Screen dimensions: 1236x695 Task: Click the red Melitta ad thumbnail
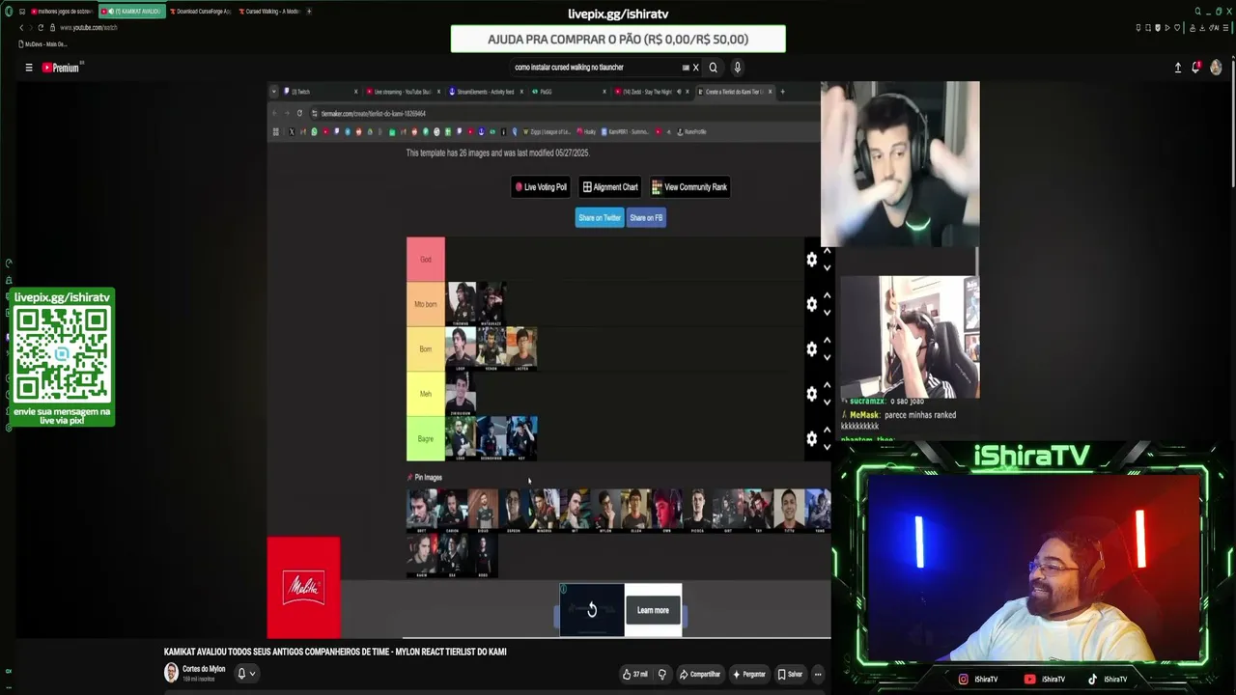tap(303, 587)
